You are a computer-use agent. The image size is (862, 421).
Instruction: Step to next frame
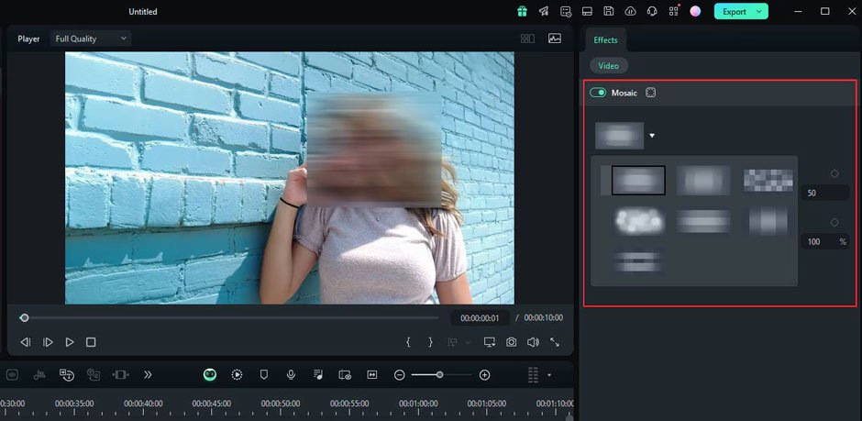click(48, 342)
